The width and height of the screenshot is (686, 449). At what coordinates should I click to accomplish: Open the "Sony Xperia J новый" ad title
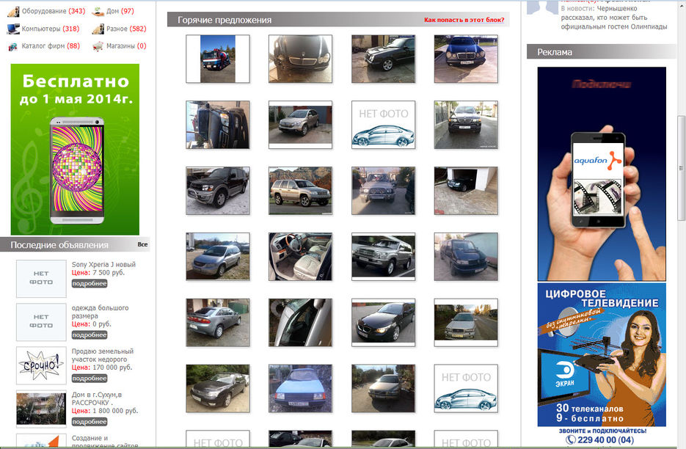tap(103, 264)
